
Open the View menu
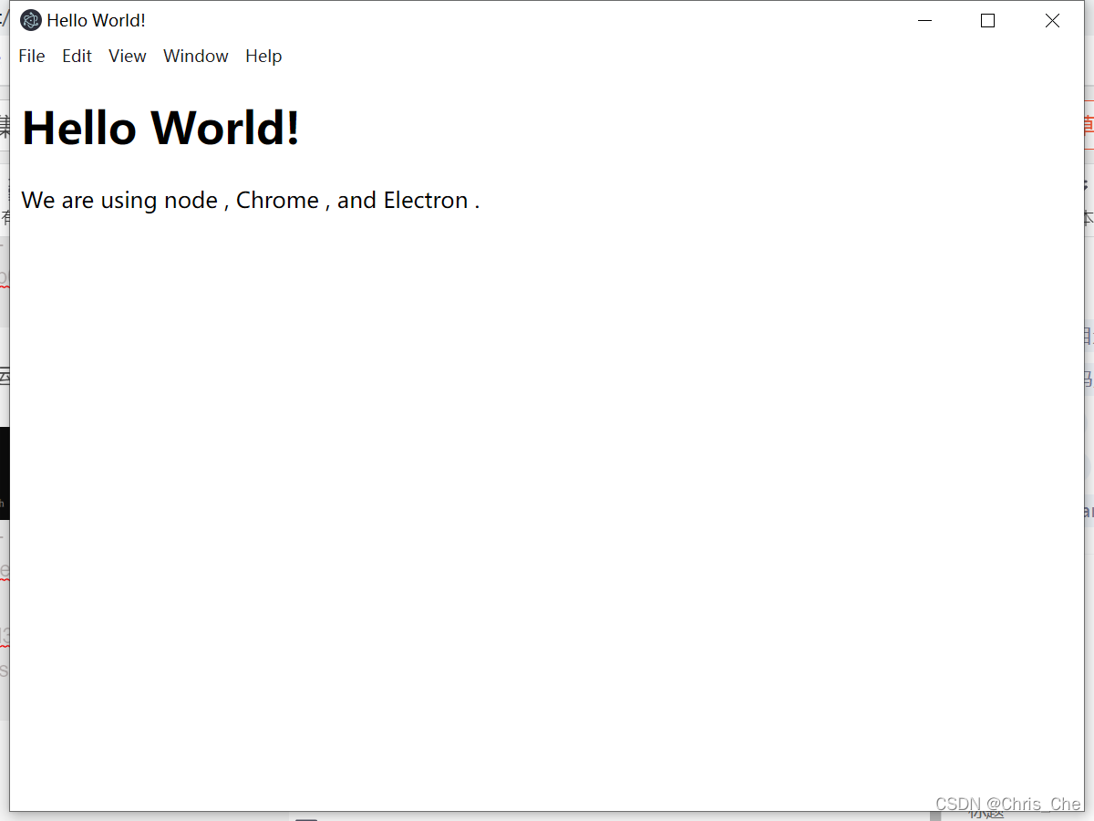pos(128,56)
